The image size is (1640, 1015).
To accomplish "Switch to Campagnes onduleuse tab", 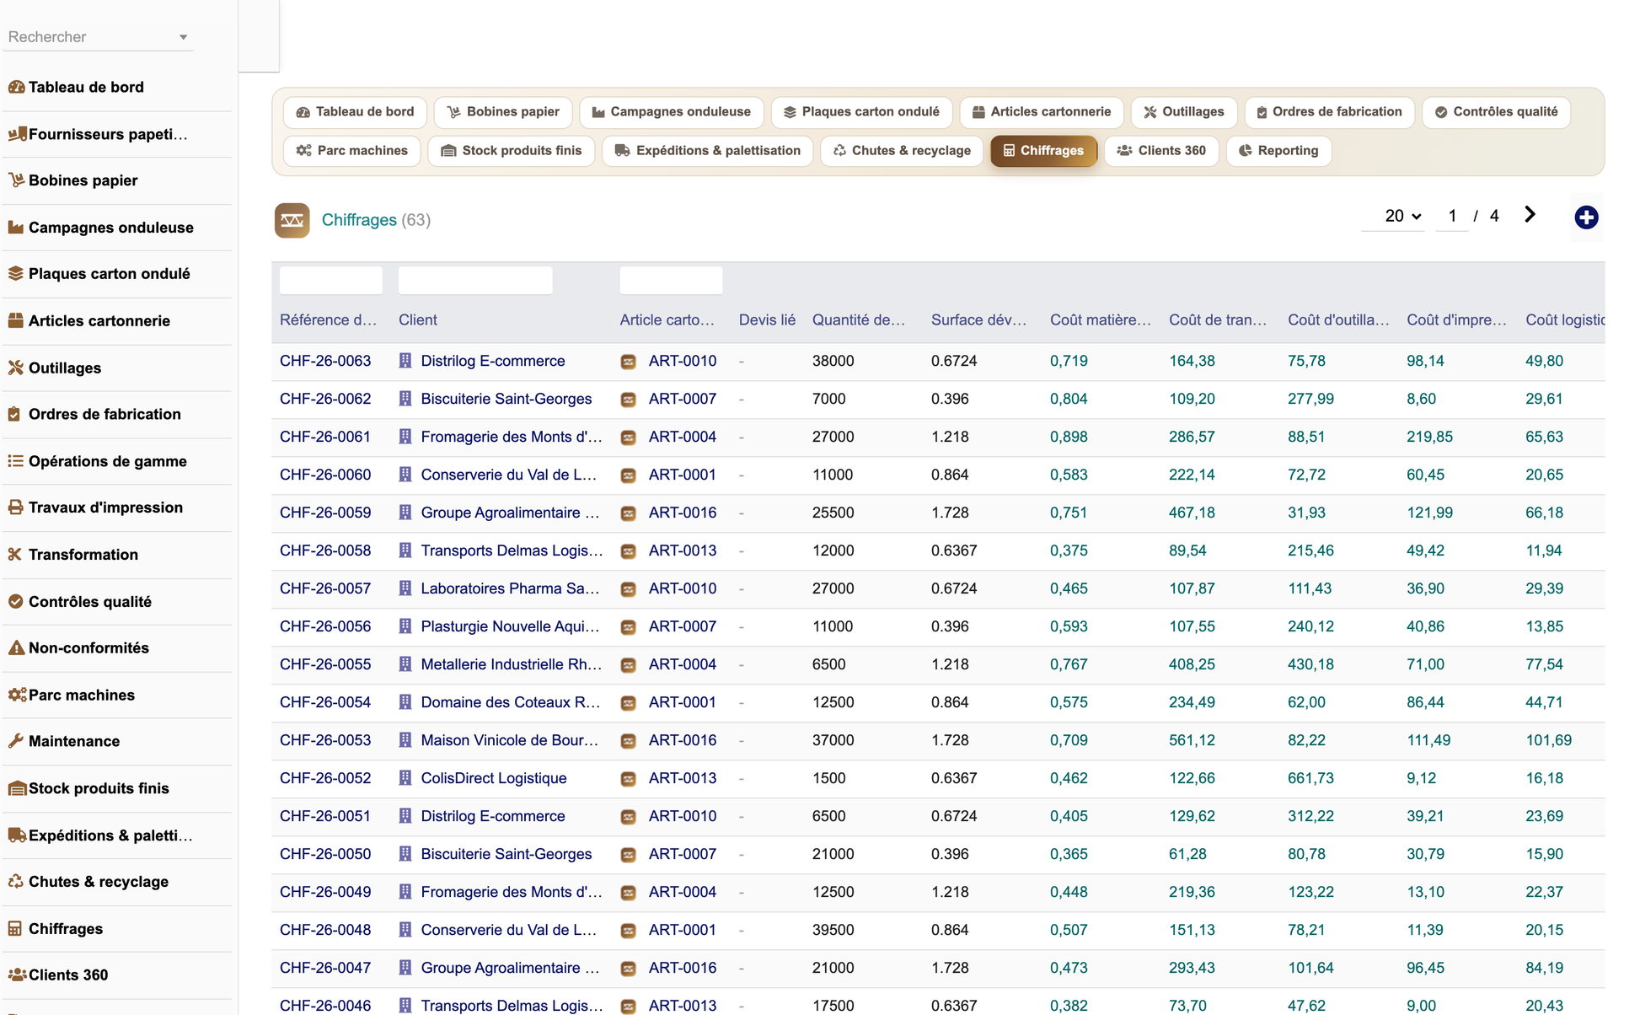I will tap(671, 112).
